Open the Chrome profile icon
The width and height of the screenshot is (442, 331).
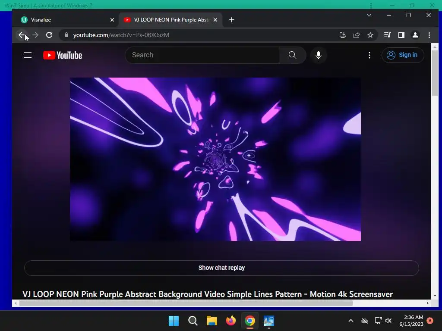(415, 35)
